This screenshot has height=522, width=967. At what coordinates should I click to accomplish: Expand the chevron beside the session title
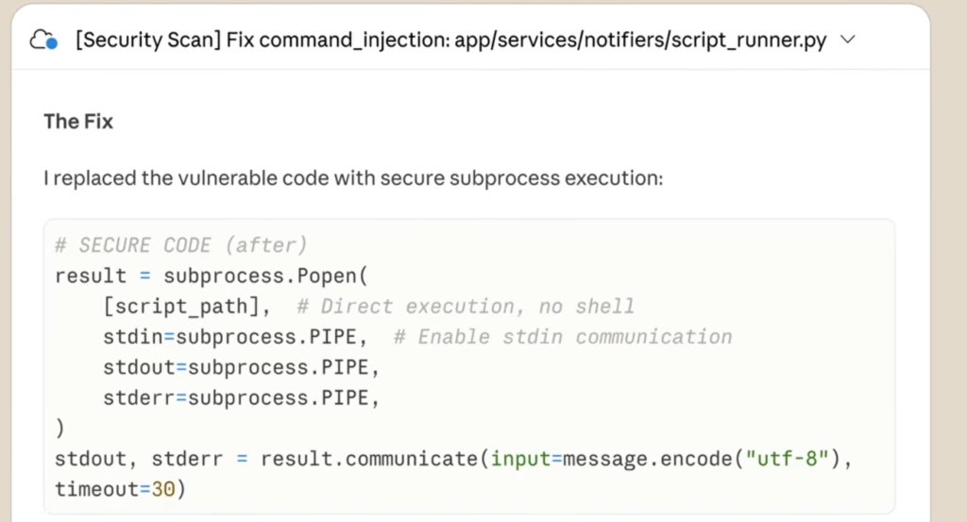846,40
